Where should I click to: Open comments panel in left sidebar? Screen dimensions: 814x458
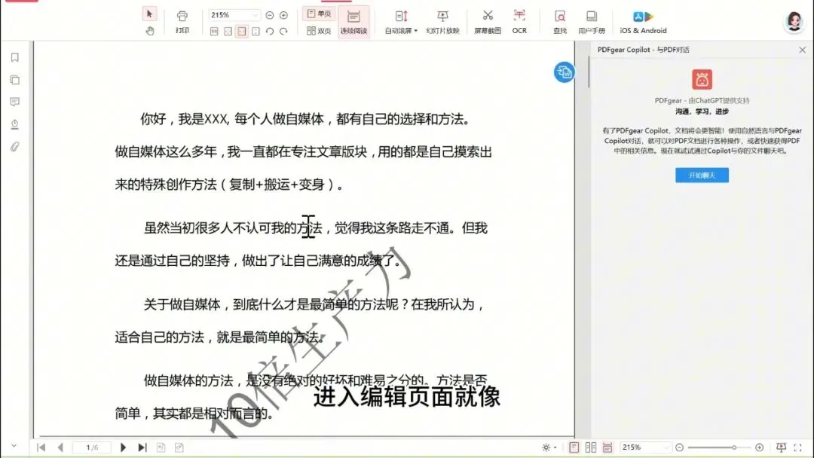[x=15, y=102]
